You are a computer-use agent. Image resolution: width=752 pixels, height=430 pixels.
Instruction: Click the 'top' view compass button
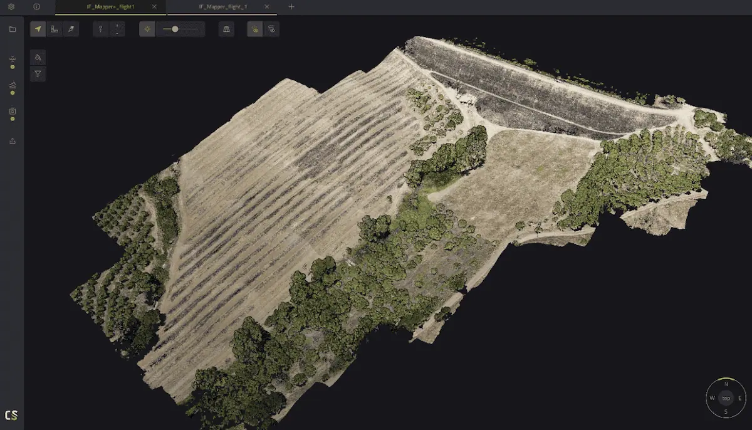pos(726,398)
